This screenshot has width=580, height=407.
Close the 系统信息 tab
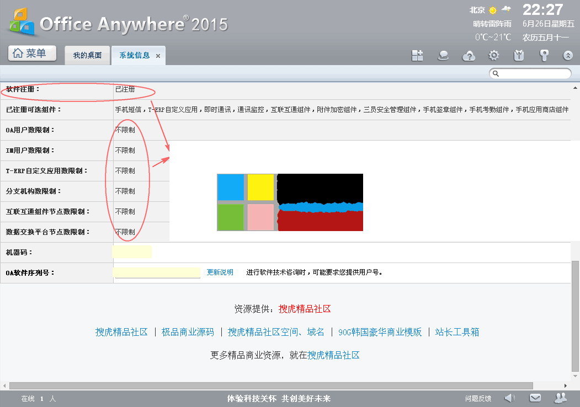tap(158, 56)
